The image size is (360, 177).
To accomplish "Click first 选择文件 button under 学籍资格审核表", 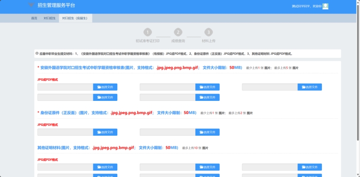I will pyautogui.click(x=105, y=87).
